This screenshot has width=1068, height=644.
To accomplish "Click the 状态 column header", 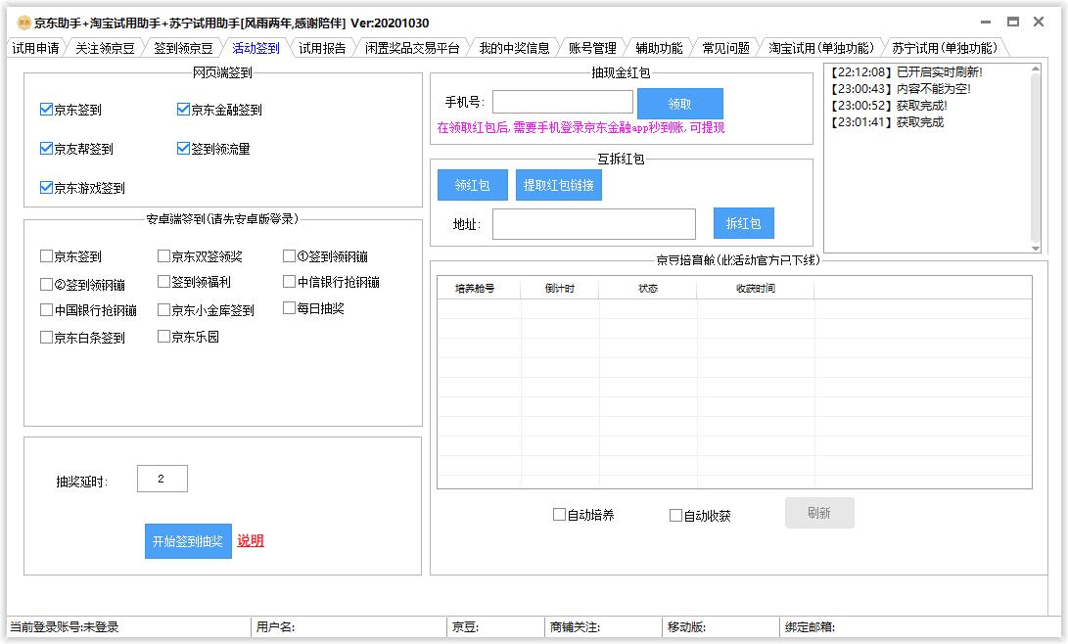I will click(648, 289).
